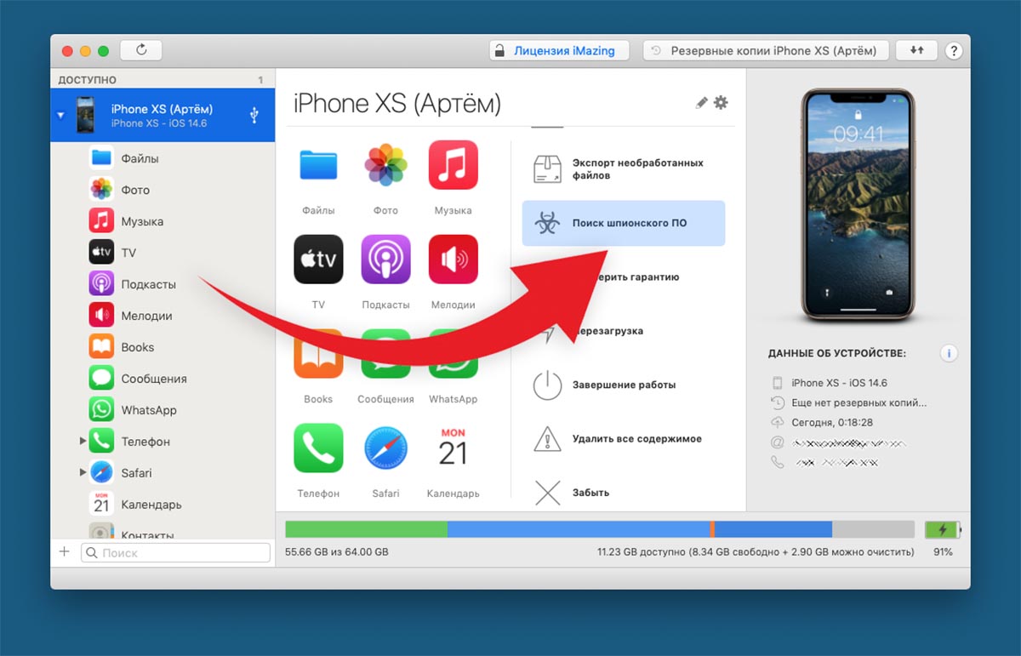Click the Safari sidebar compass icon
This screenshot has height=656, width=1021.
(101, 473)
